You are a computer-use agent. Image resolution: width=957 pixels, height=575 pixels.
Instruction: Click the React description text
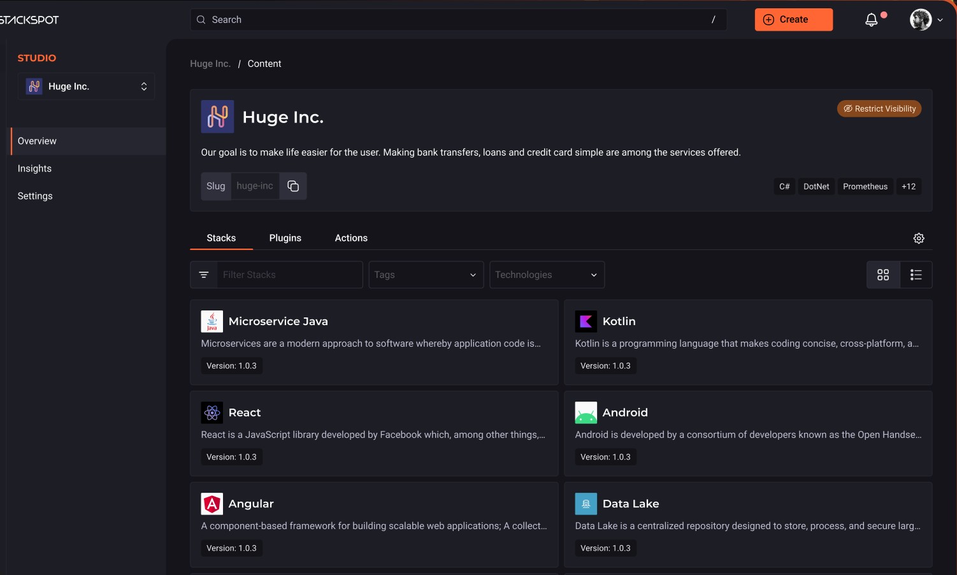(373, 435)
